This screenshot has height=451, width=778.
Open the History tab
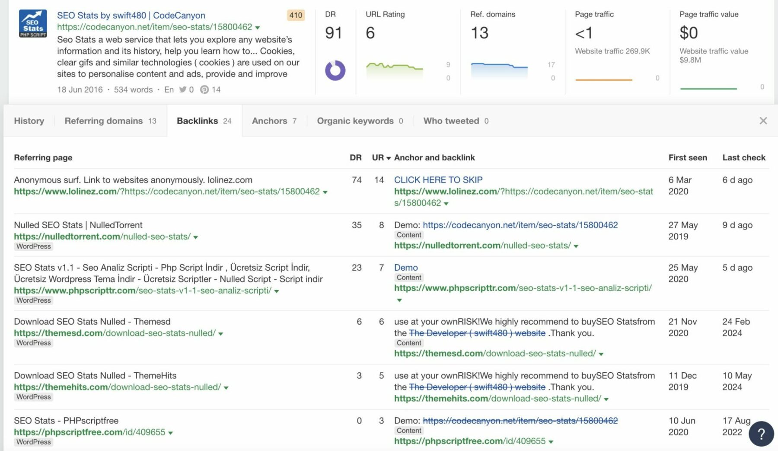[29, 121]
